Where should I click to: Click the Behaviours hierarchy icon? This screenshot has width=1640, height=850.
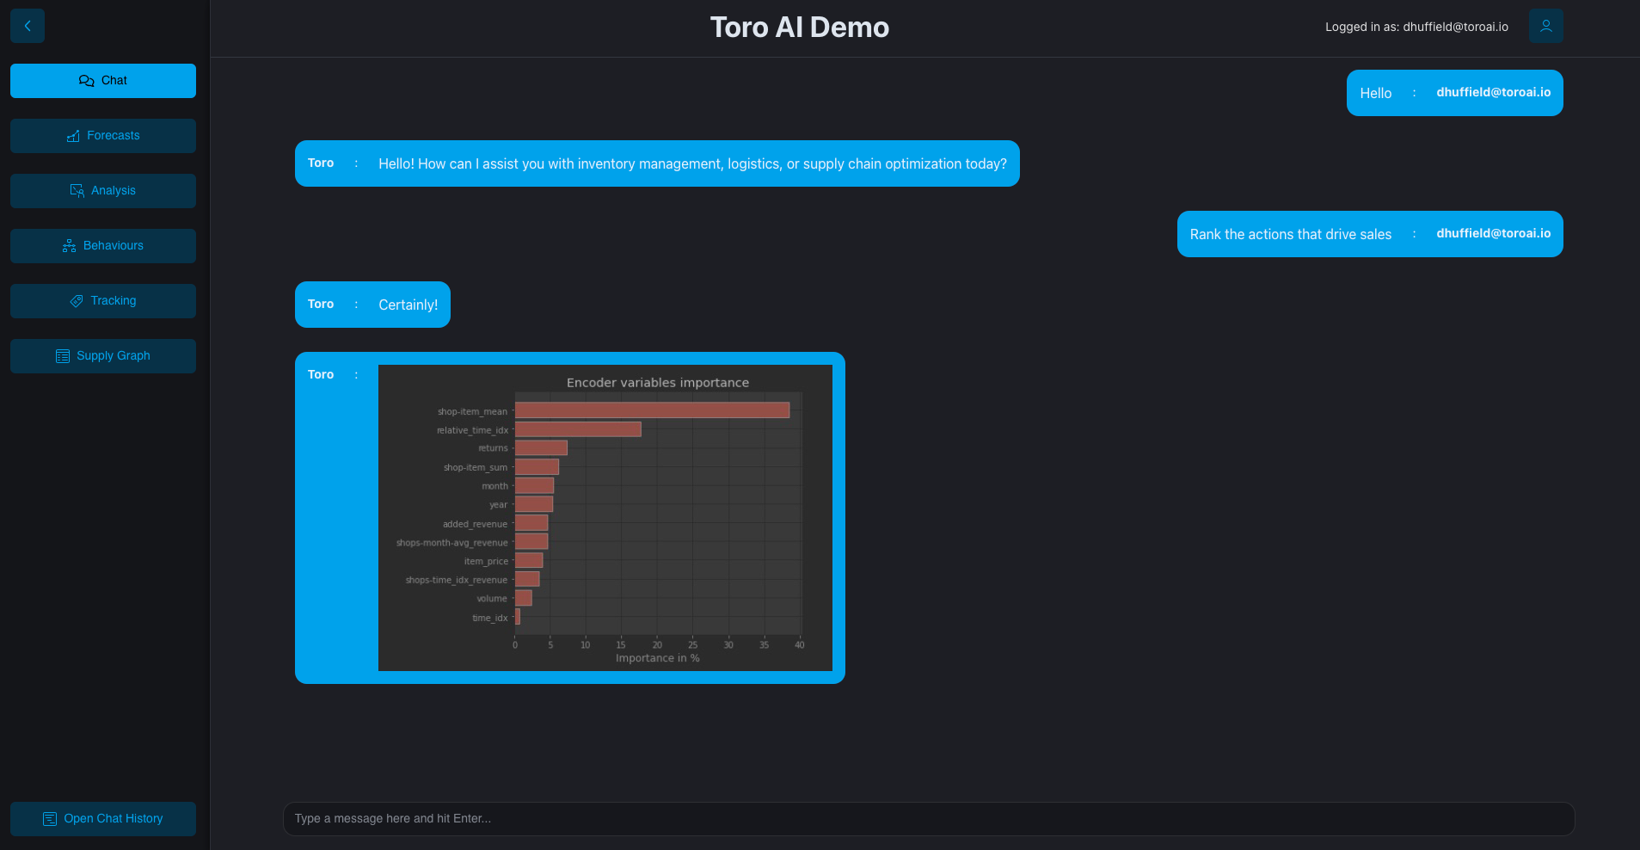pos(70,246)
